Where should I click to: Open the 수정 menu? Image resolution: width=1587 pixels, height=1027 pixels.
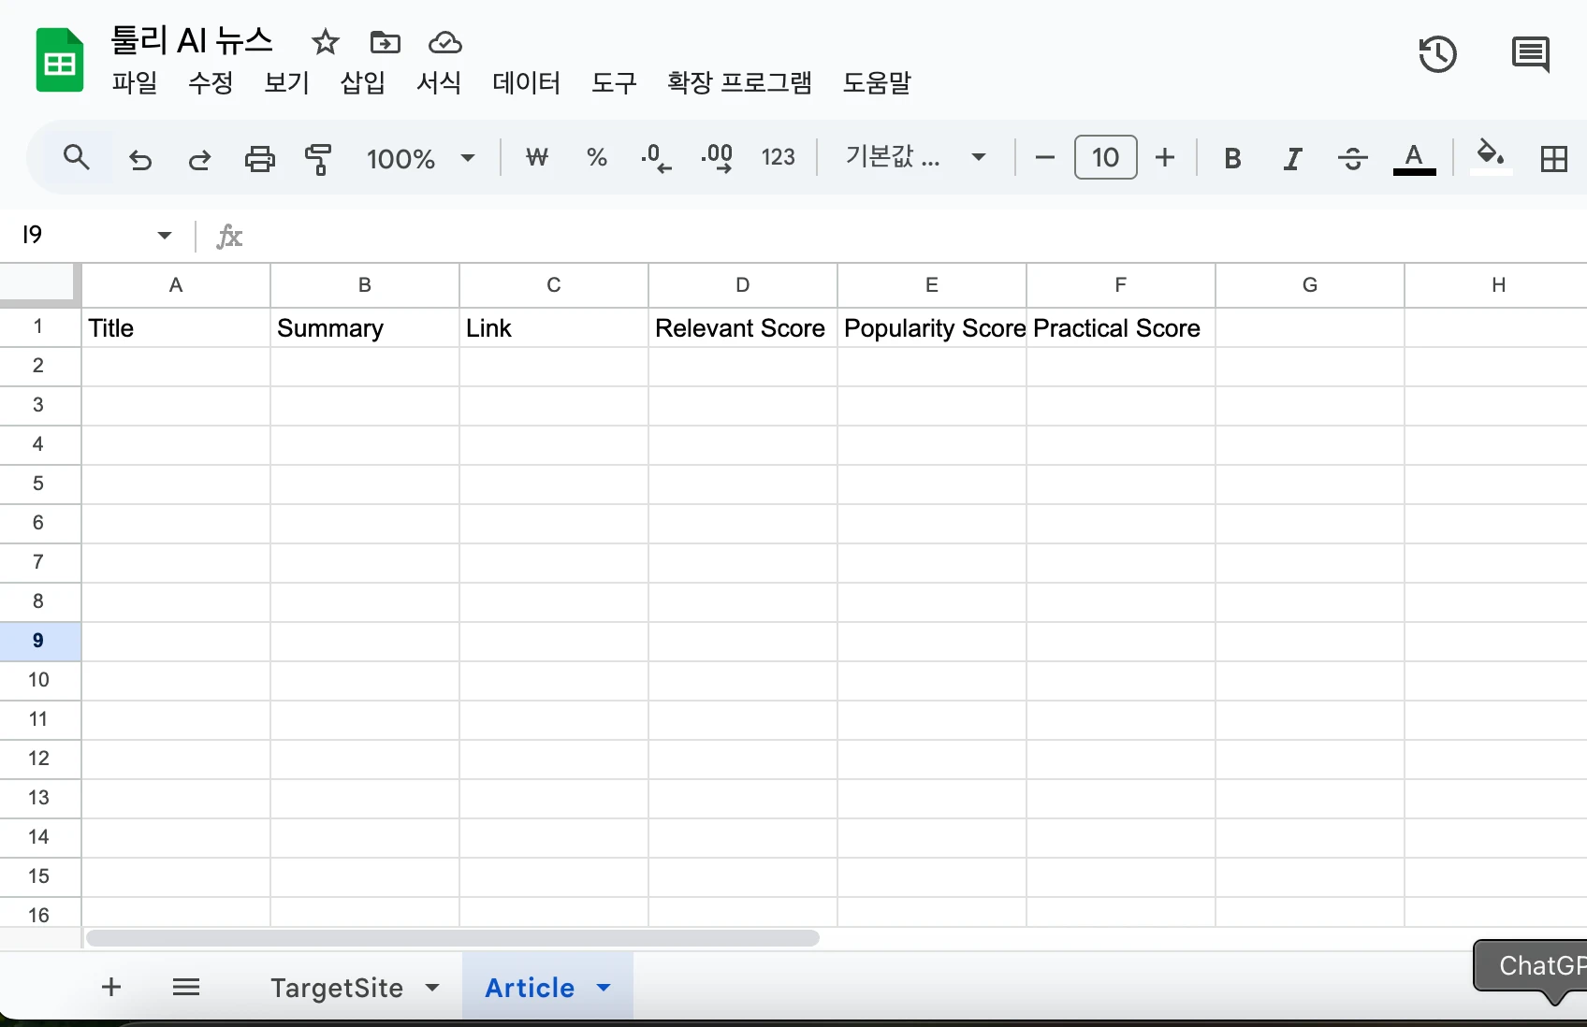211,83
